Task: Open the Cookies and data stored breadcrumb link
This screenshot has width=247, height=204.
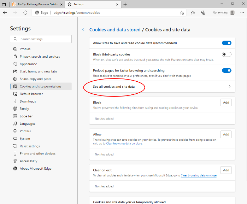Action: (x=115, y=30)
